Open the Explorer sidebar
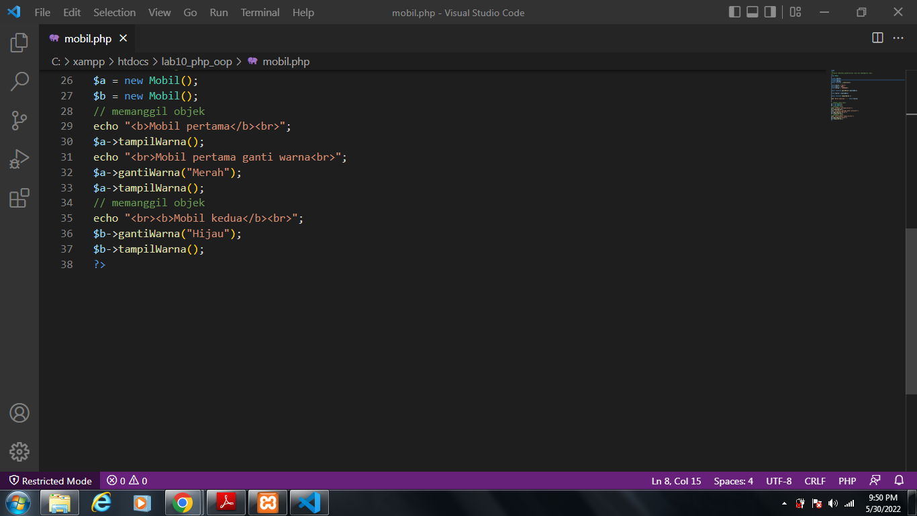The height and width of the screenshot is (516, 917). [18, 42]
